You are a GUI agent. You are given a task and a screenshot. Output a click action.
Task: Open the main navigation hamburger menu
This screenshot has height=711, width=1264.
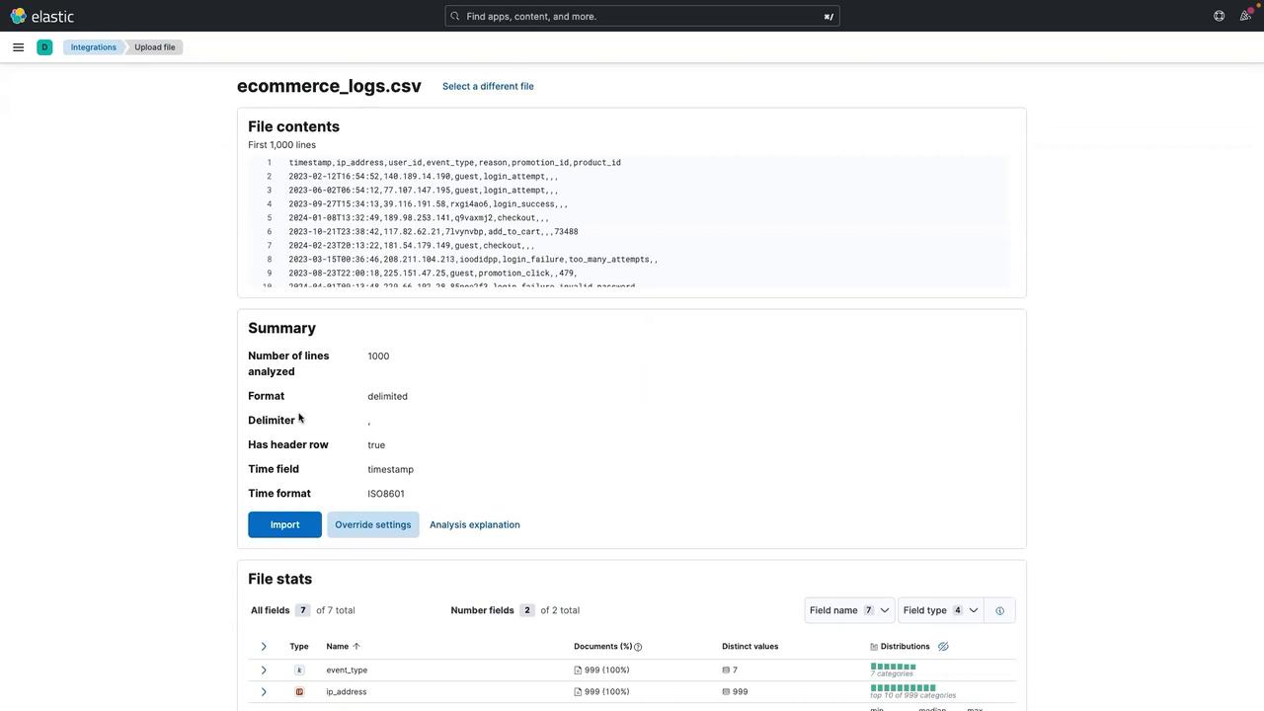point(18,47)
